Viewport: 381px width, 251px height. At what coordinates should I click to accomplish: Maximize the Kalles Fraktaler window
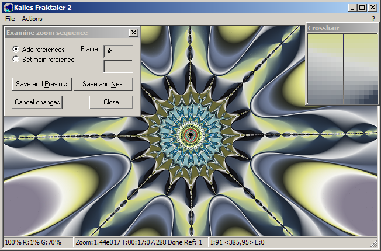tap(362, 7)
